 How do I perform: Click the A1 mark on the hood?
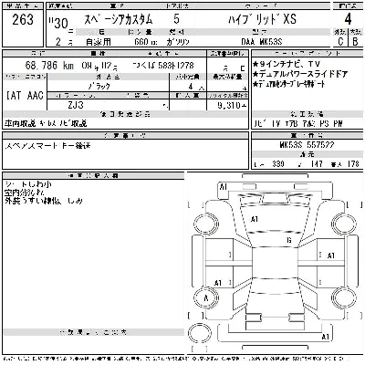(255, 219)
